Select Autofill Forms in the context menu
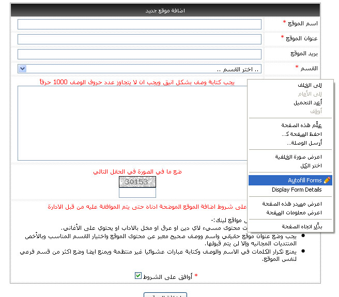 (x=290, y=180)
